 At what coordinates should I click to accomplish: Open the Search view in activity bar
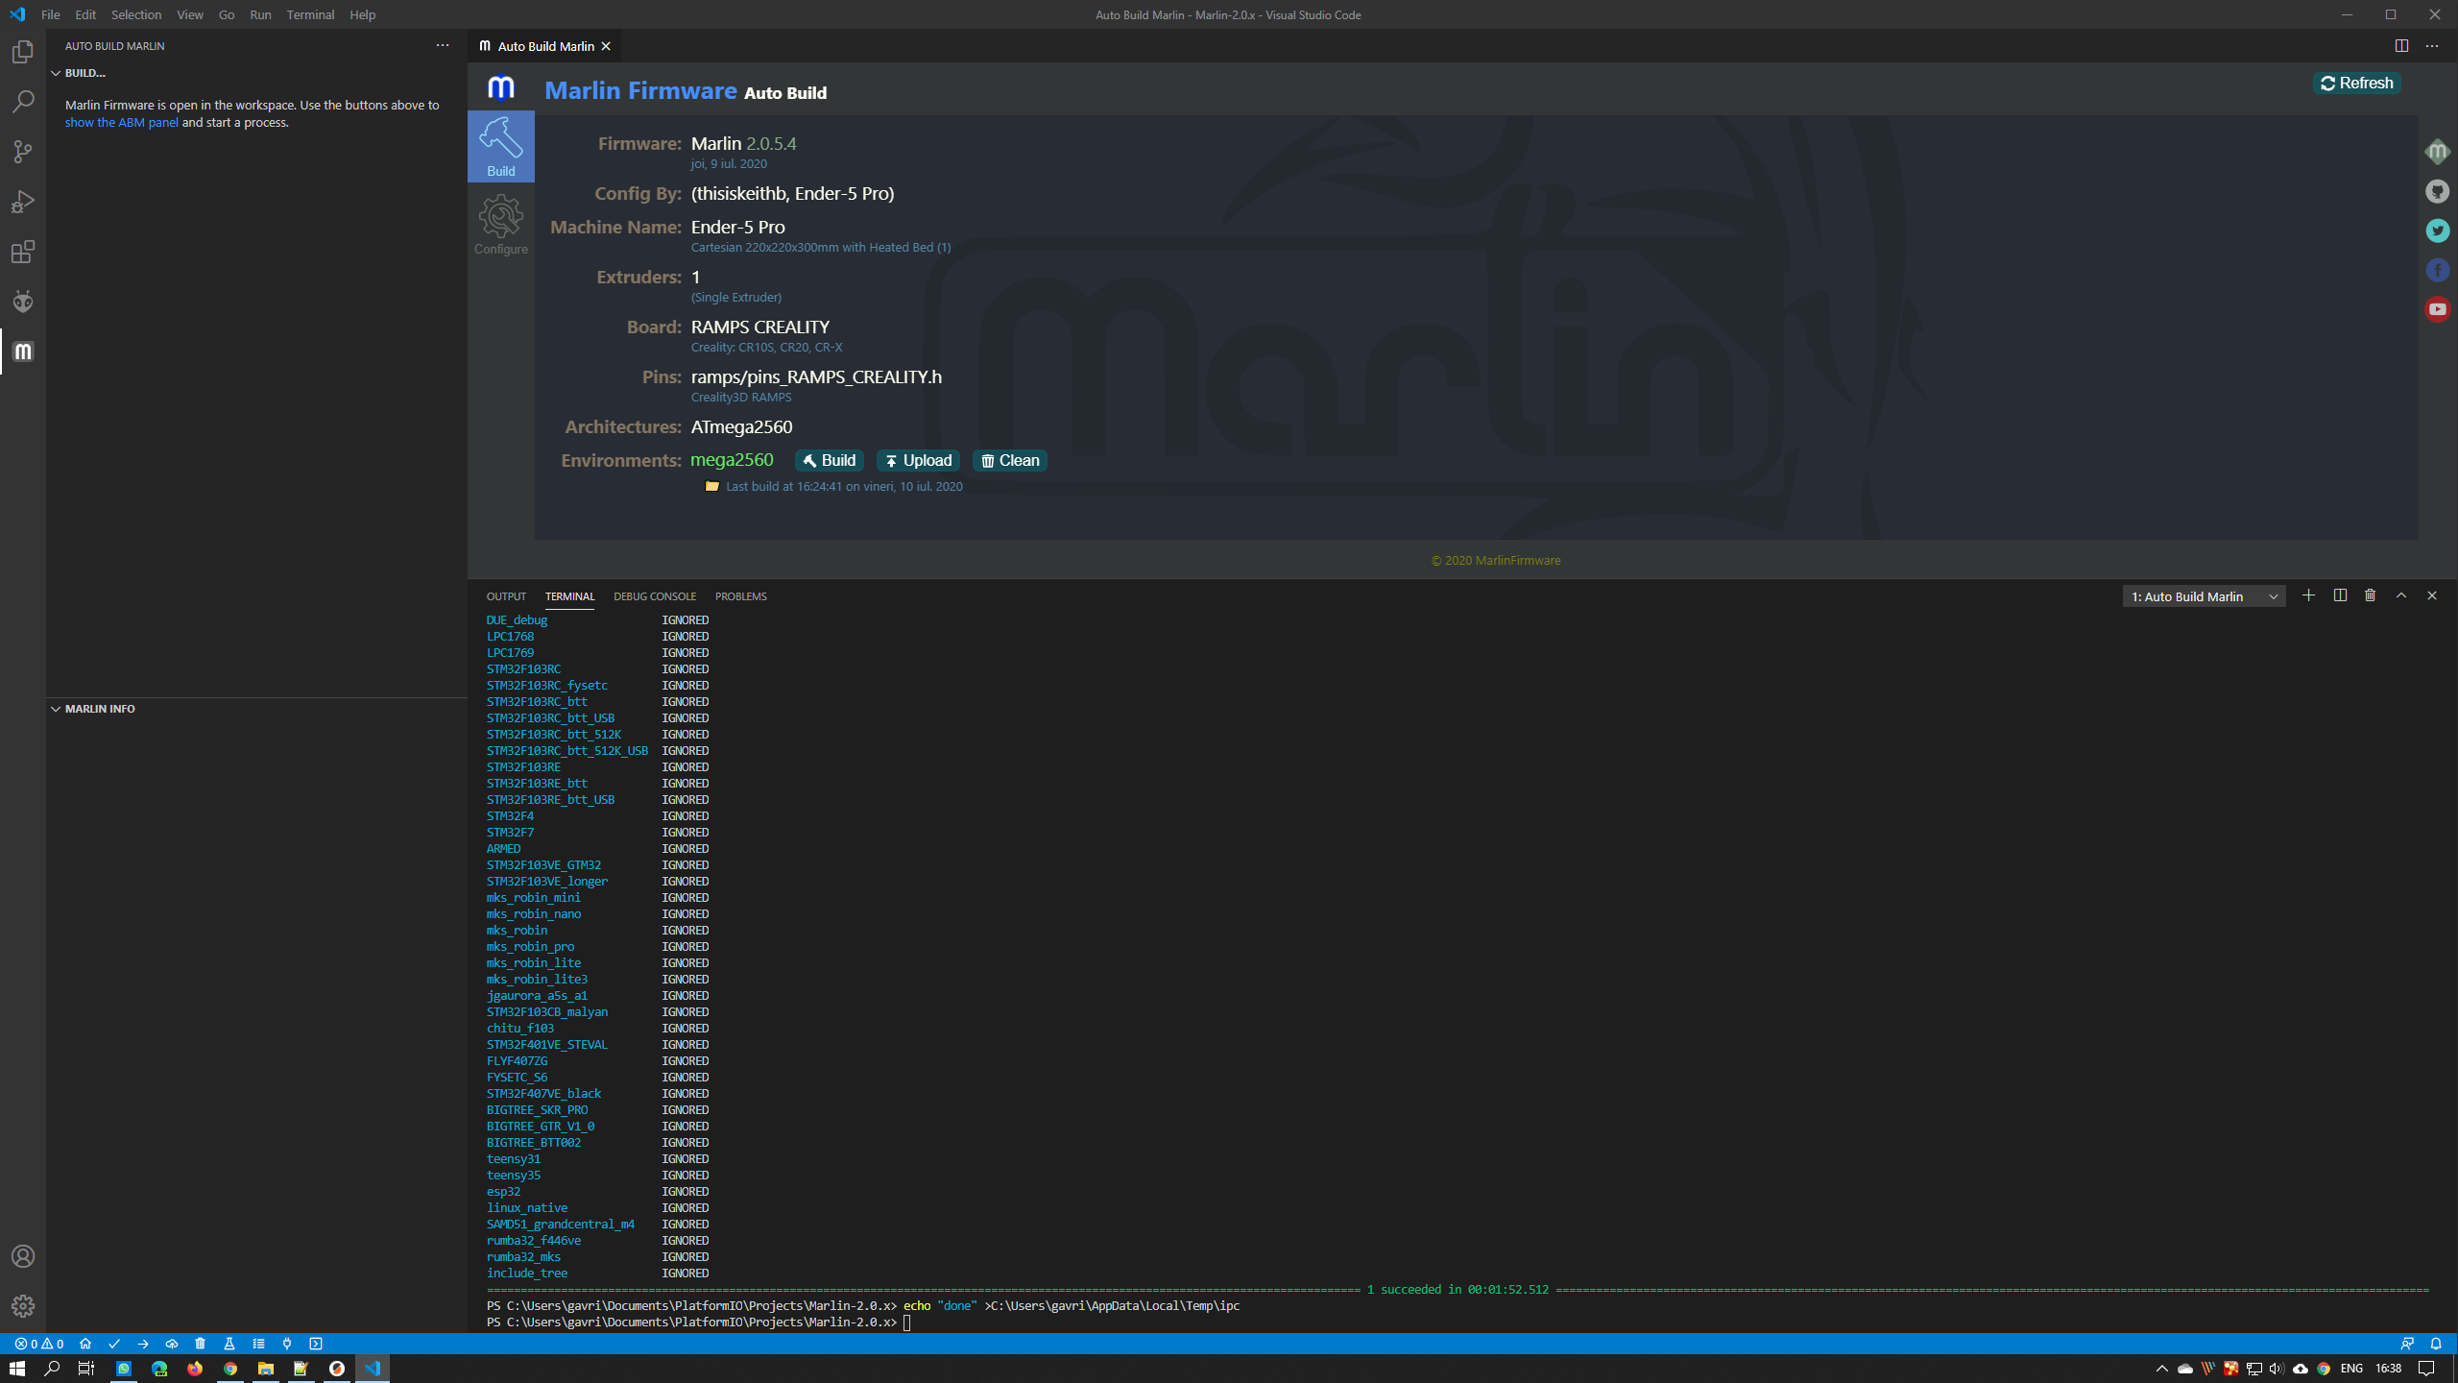(x=23, y=102)
